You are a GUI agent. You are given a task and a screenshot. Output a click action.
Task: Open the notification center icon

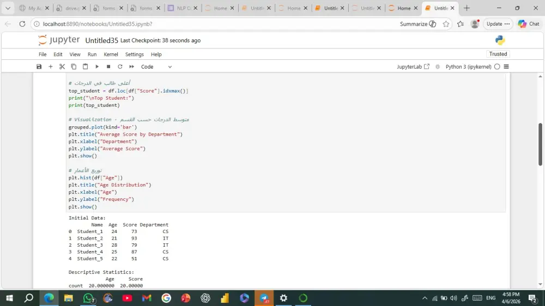click(532, 298)
